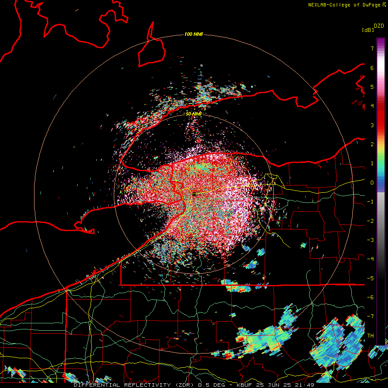Click the 100 NMI range ring label

pyautogui.click(x=194, y=34)
